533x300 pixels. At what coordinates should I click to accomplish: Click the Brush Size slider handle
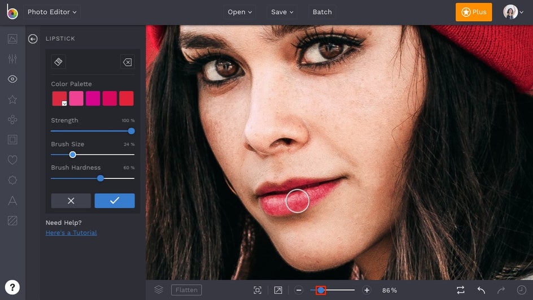point(72,155)
